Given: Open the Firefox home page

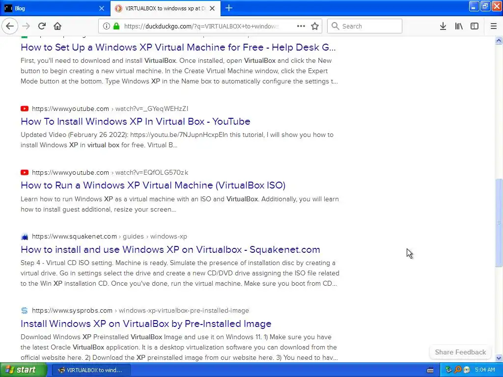Looking at the screenshot, I should click(x=57, y=26).
